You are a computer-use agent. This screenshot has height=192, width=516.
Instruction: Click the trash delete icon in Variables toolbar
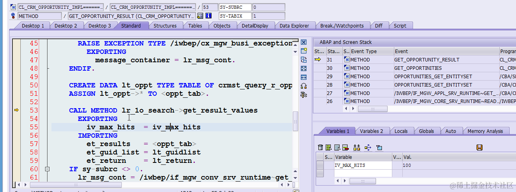[320, 148]
